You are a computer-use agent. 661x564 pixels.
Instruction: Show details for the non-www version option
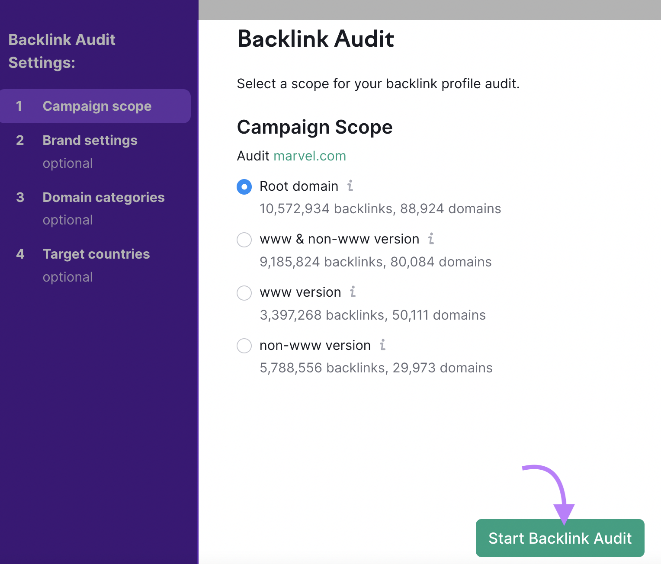pos(382,346)
